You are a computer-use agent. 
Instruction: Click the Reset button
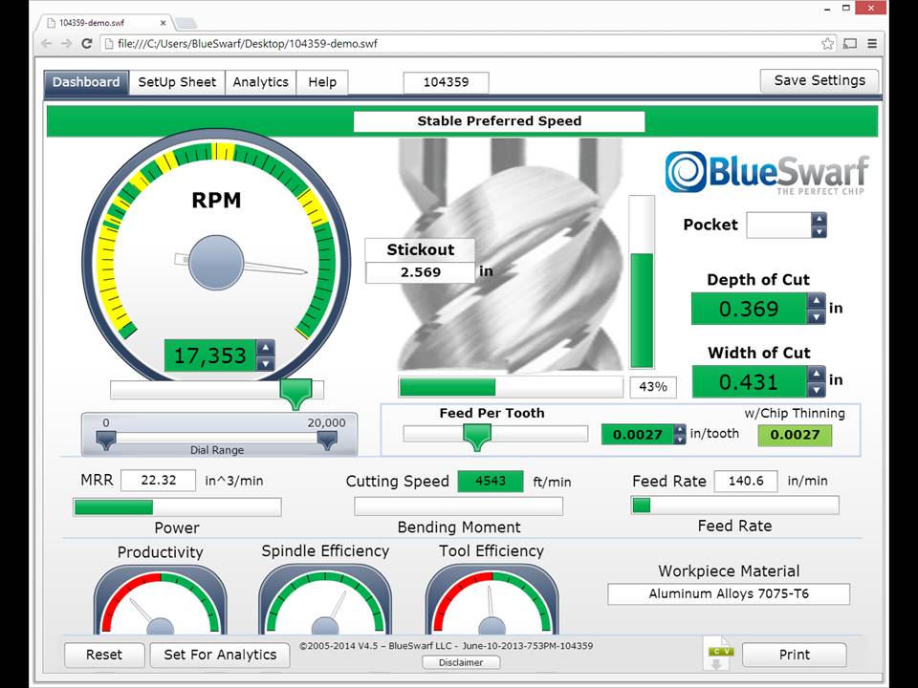pos(104,655)
